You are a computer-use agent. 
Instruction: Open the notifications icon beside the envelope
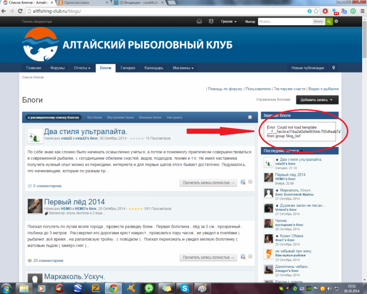click(211, 21)
